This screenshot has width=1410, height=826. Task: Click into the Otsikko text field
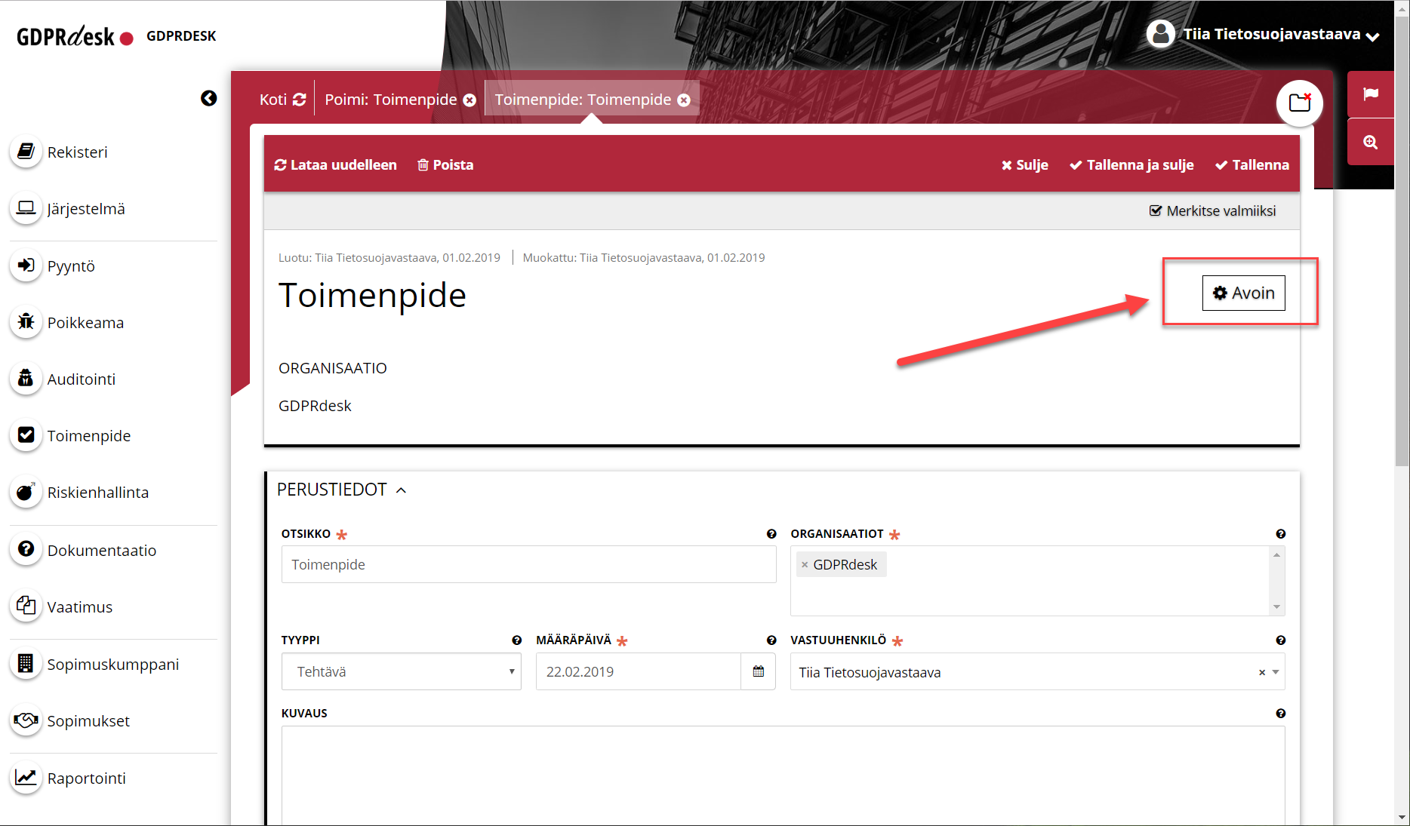pyautogui.click(x=528, y=564)
